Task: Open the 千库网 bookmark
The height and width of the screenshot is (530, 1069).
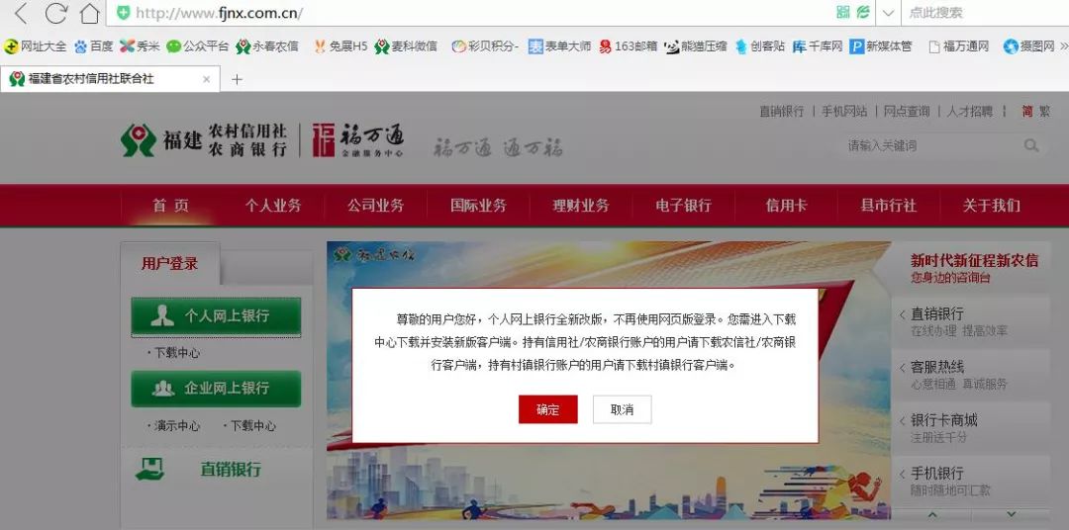Action: click(818, 46)
